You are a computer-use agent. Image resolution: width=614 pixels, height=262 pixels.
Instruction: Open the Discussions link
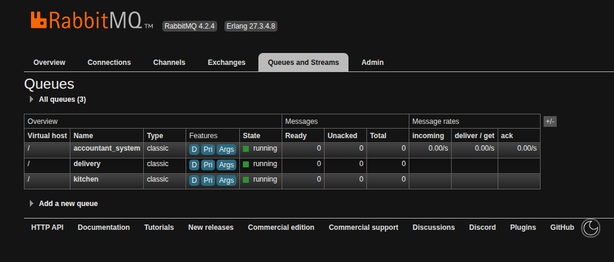pyautogui.click(x=433, y=227)
